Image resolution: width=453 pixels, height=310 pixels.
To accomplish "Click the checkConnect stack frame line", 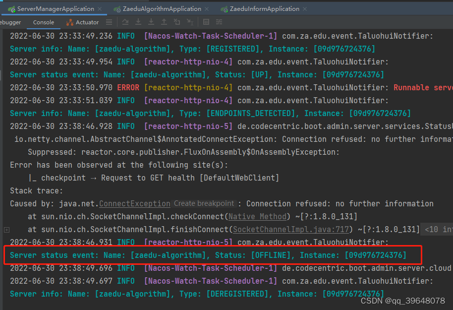I will tap(192, 217).
